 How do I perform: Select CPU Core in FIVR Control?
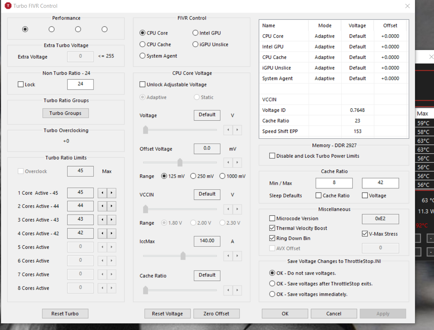pos(154,33)
